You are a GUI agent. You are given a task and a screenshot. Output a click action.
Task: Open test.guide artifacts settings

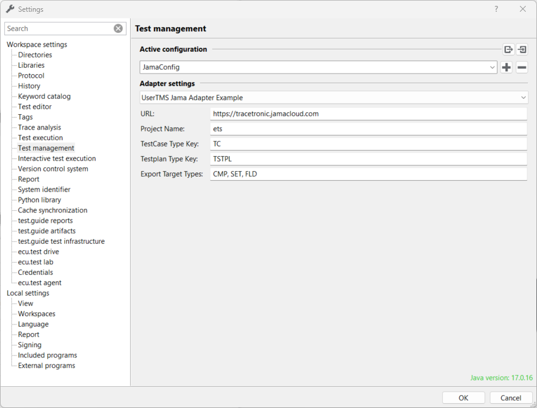(x=47, y=231)
